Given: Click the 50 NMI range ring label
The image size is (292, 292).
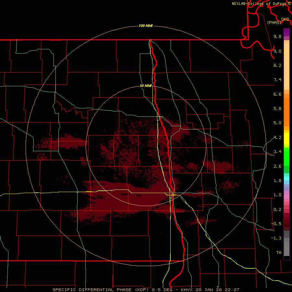Looking at the screenshot, I should 146,86.
